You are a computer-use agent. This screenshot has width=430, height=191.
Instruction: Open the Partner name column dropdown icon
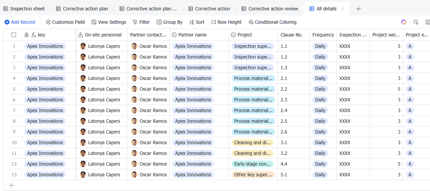(x=174, y=35)
